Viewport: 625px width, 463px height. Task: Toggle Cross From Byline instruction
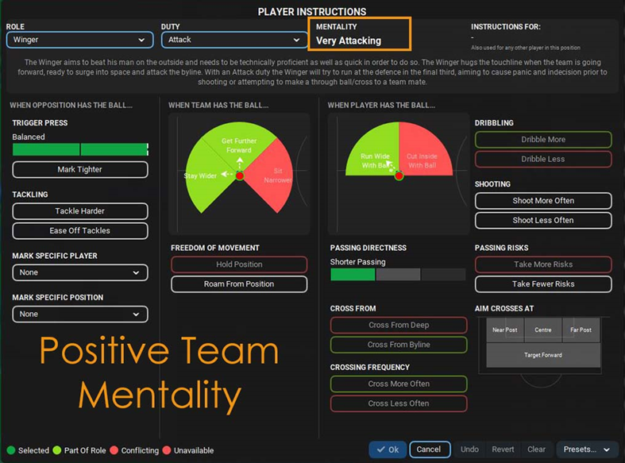point(399,345)
